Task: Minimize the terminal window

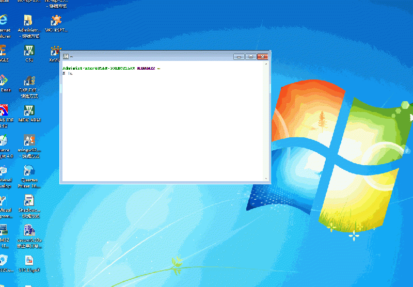Action: pos(239,57)
